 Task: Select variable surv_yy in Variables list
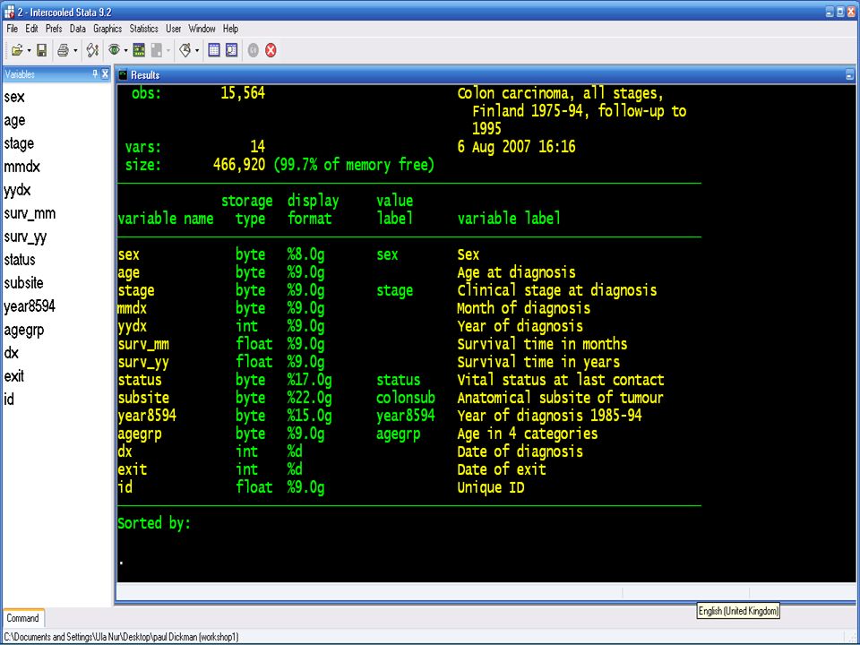tap(25, 236)
